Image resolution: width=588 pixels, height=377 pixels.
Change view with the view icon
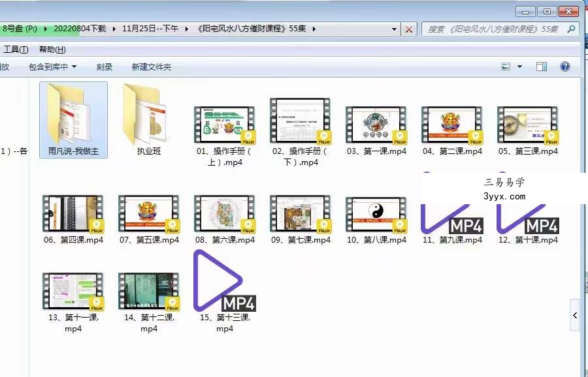(506, 67)
